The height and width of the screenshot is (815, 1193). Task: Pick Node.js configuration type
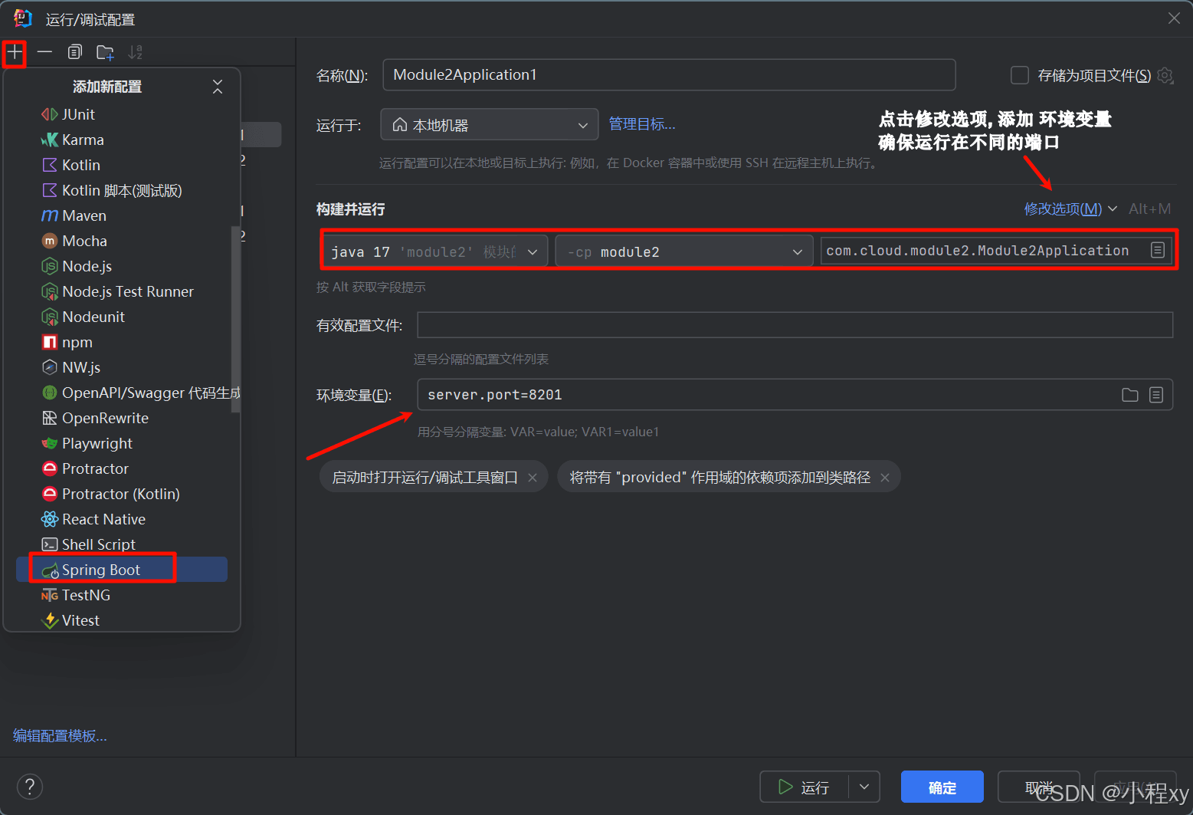pos(123,266)
